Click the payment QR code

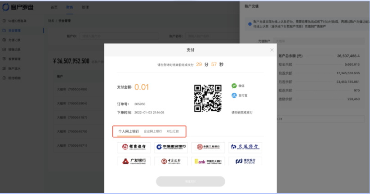pos(208,98)
